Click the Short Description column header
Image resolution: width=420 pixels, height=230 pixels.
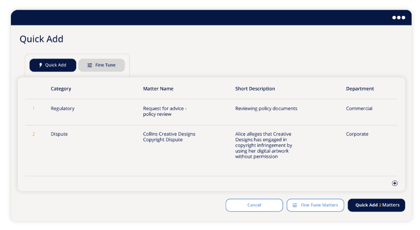click(255, 89)
